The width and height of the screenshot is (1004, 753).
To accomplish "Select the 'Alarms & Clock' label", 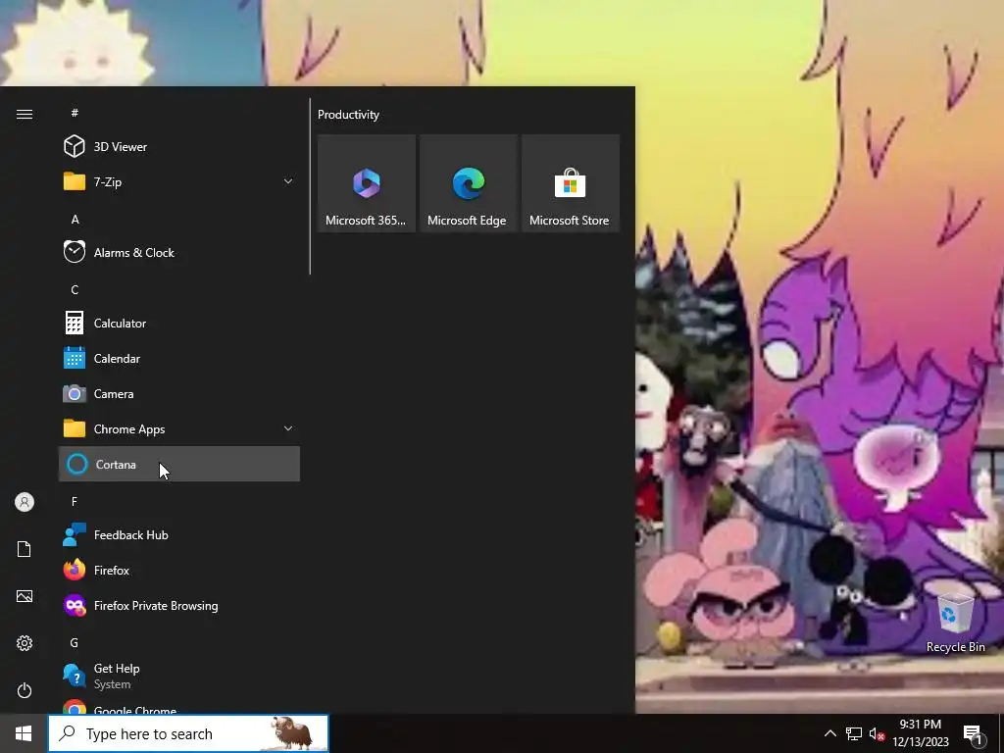I will coord(133,252).
